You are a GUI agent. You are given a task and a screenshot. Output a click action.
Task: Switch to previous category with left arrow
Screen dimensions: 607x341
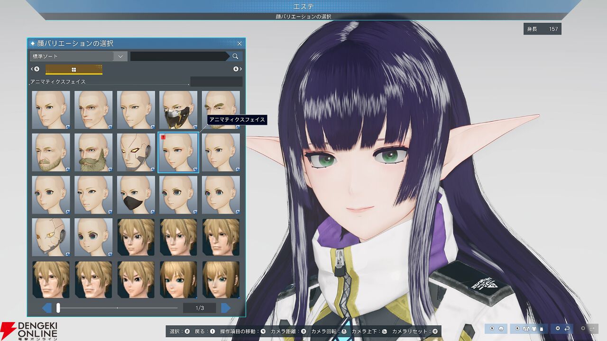[35, 69]
